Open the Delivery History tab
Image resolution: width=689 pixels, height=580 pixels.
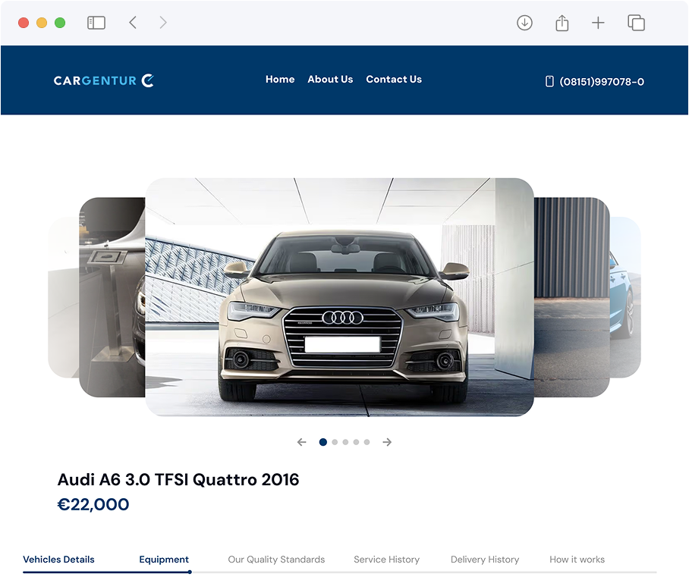[485, 560]
